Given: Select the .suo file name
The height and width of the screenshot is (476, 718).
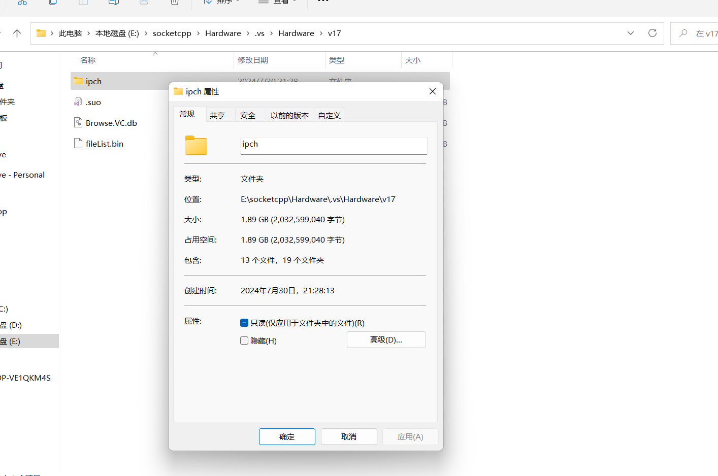Looking at the screenshot, I should tap(93, 102).
